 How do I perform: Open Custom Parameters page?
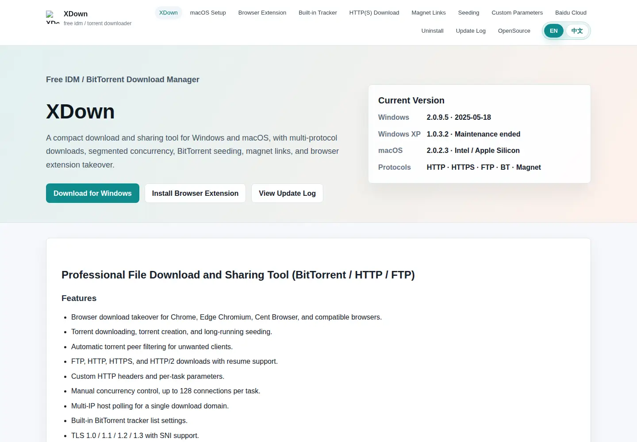coord(517,13)
